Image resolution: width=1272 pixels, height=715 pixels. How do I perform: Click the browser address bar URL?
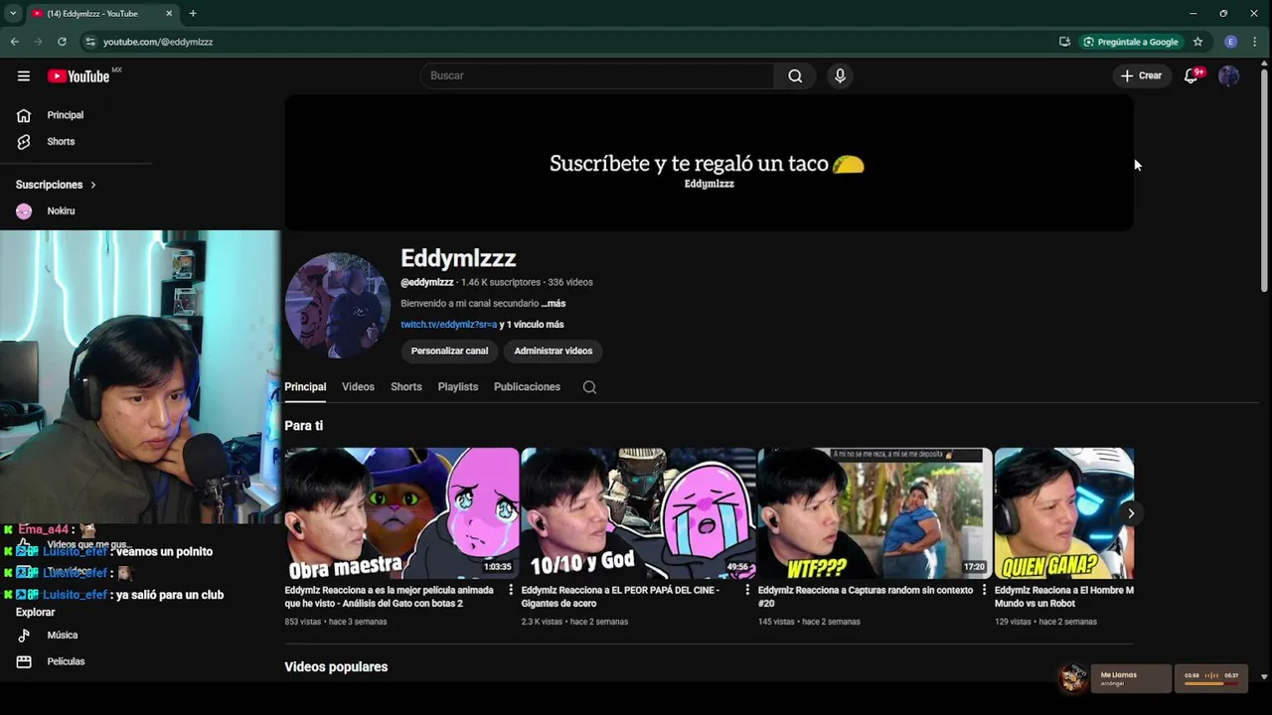(x=158, y=42)
